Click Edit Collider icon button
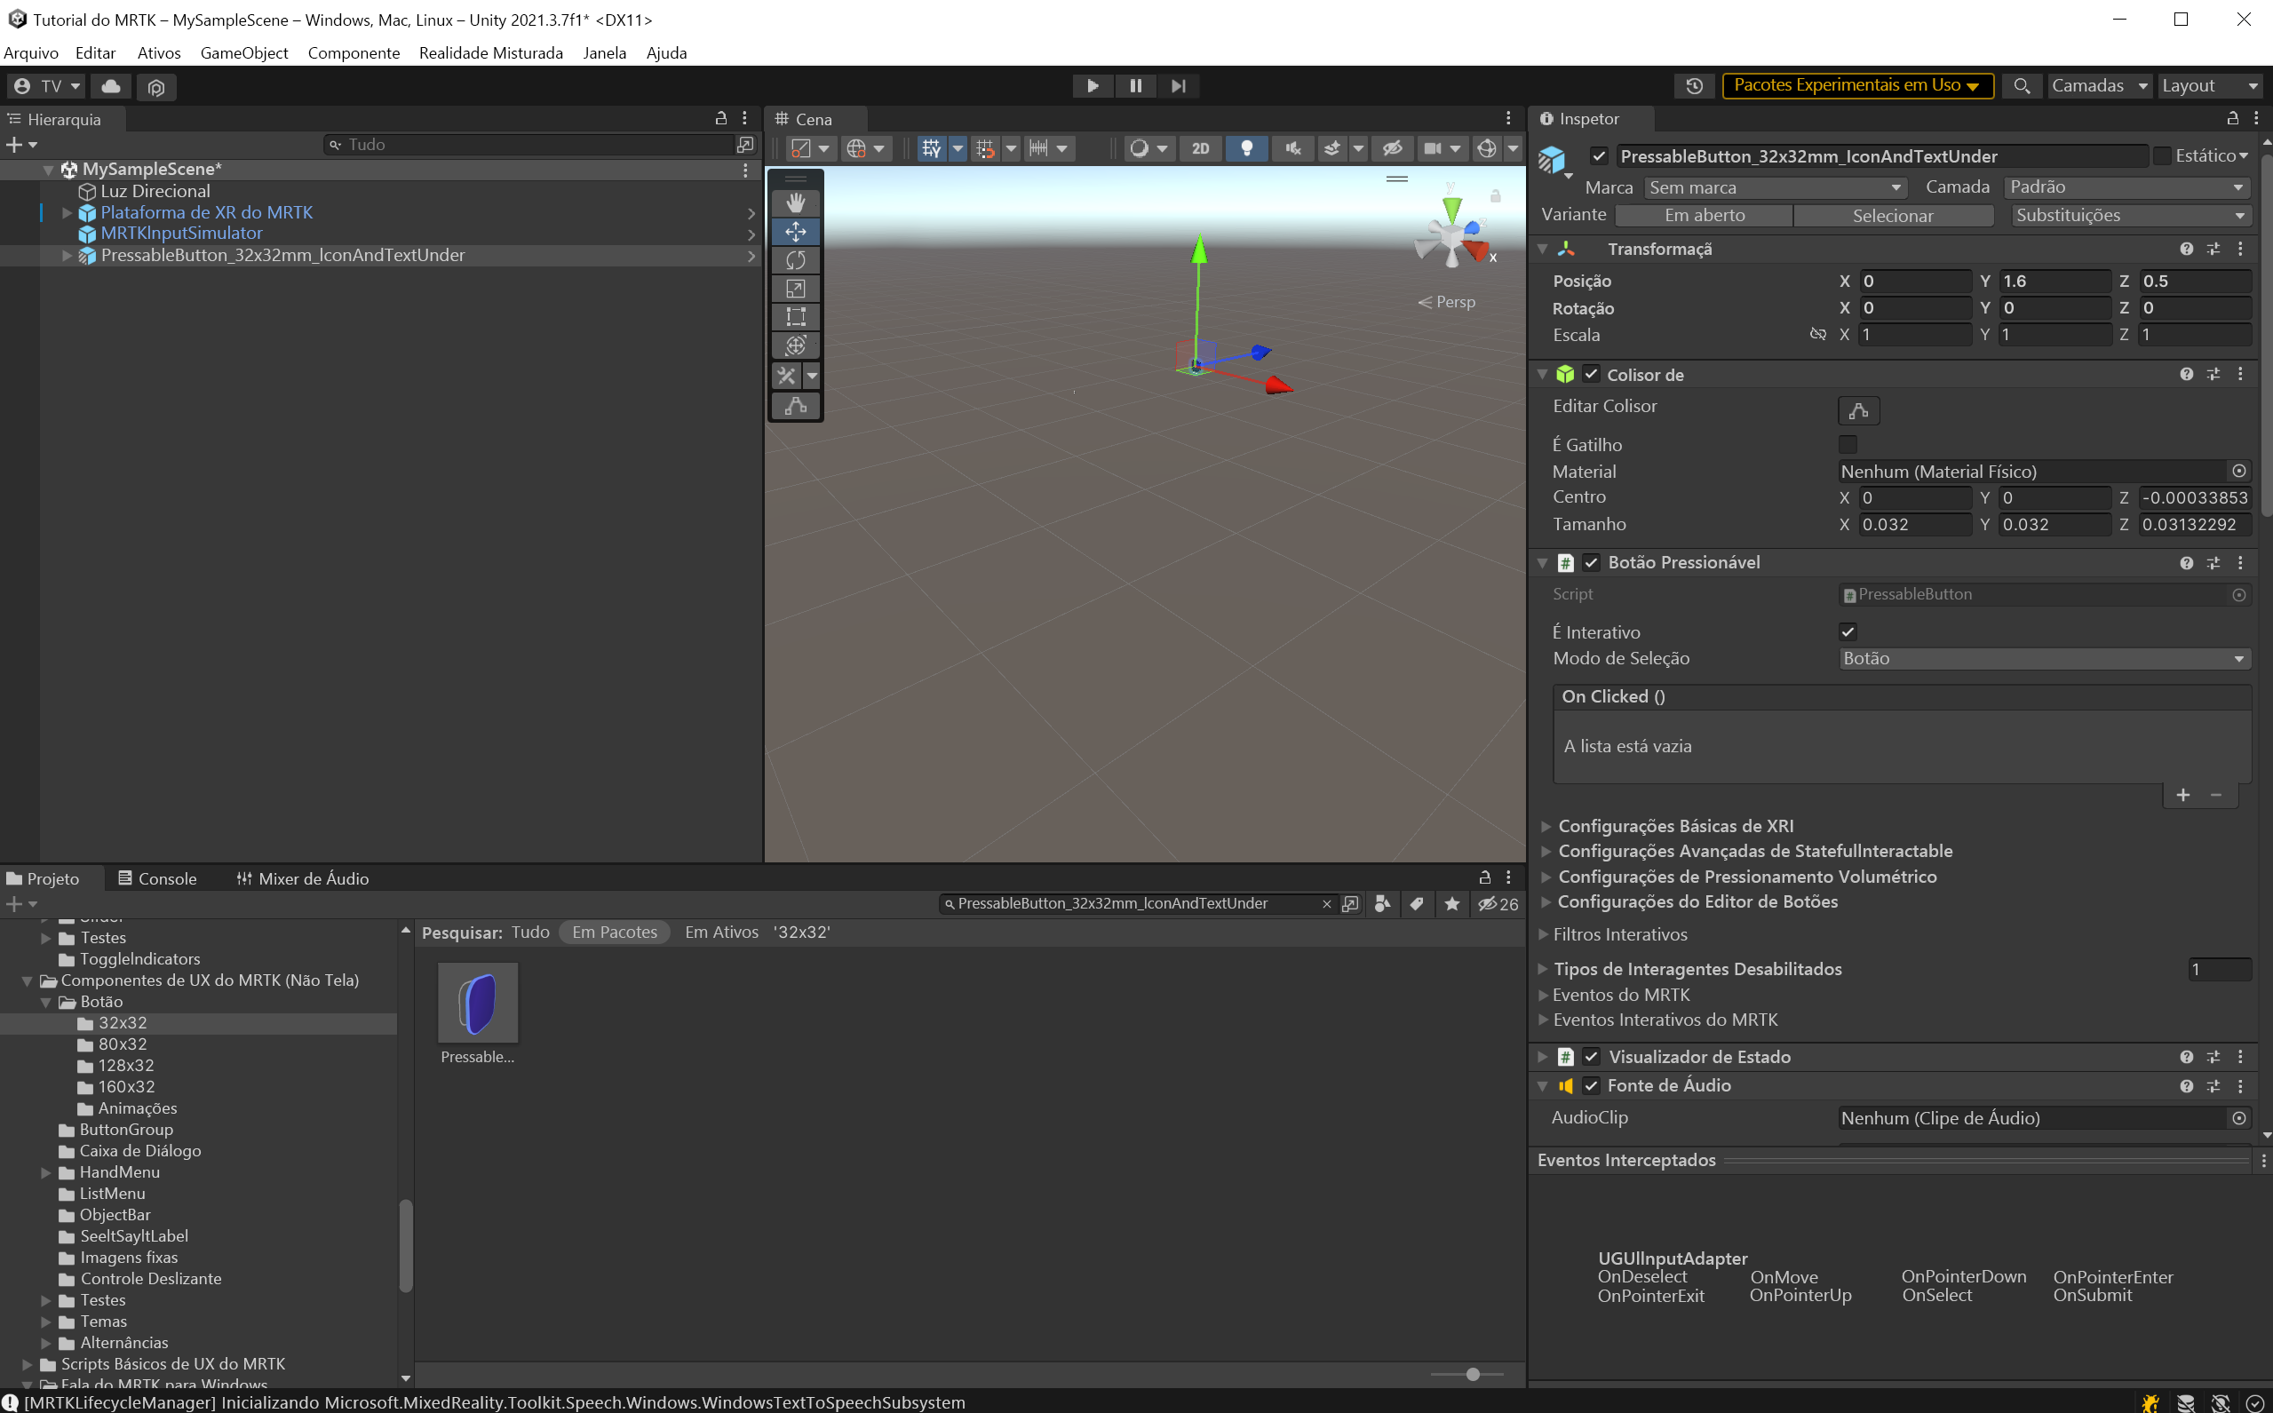The image size is (2273, 1413). coord(1858,410)
